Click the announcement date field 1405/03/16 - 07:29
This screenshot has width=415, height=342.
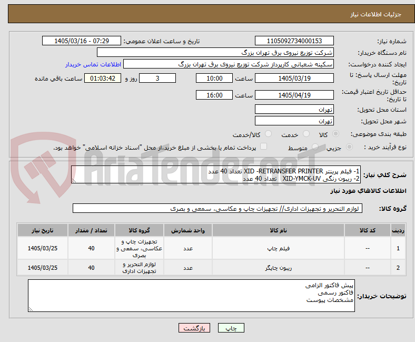coord(82,41)
